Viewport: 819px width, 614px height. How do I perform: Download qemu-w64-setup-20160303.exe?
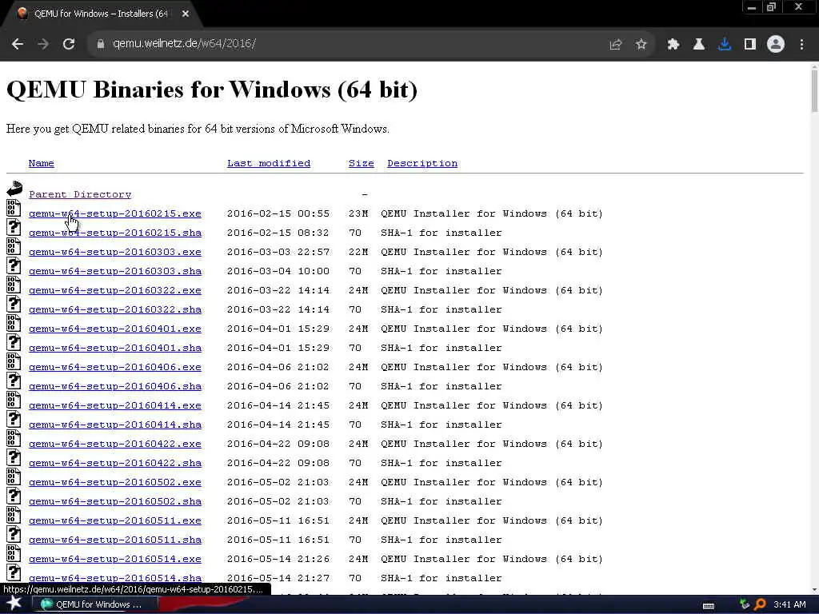115,252
